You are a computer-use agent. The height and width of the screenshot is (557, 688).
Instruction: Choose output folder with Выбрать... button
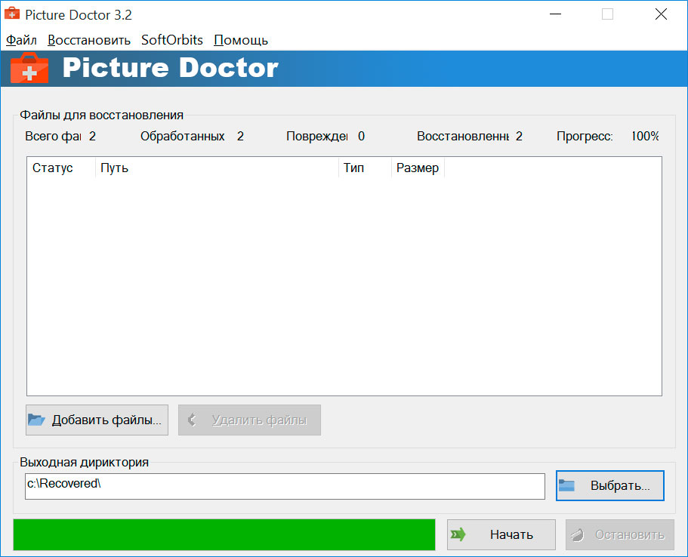[x=610, y=485]
